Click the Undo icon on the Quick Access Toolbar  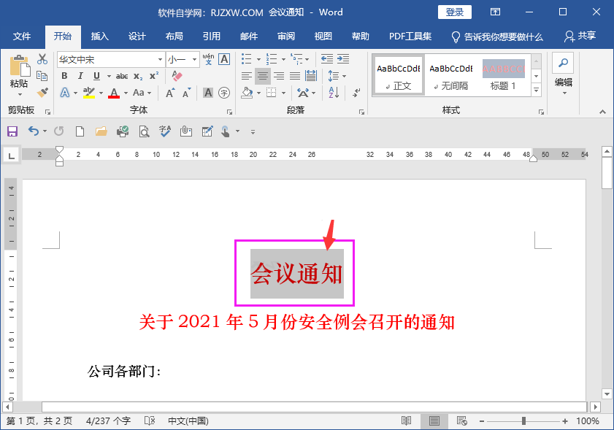(x=34, y=131)
